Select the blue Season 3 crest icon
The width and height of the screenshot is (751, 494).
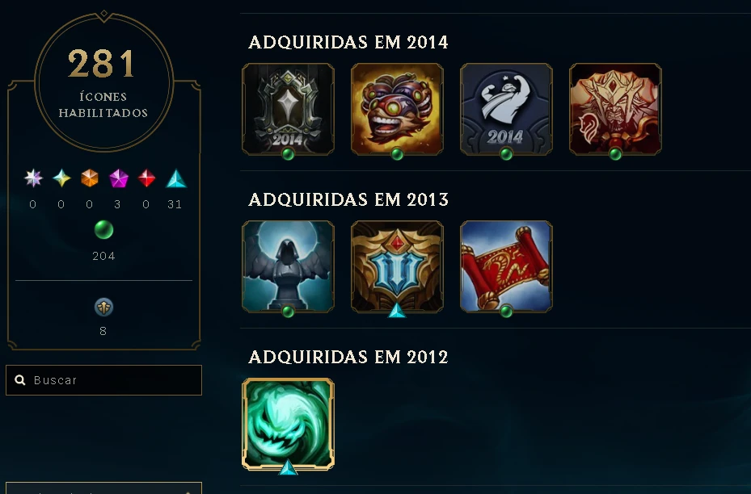click(397, 267)
